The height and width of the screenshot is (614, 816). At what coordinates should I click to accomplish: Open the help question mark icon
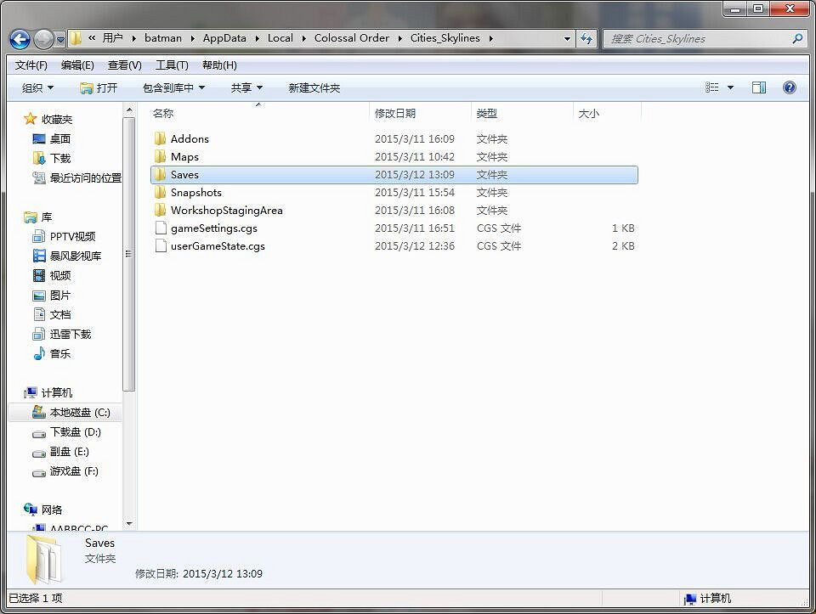(789, 87)
